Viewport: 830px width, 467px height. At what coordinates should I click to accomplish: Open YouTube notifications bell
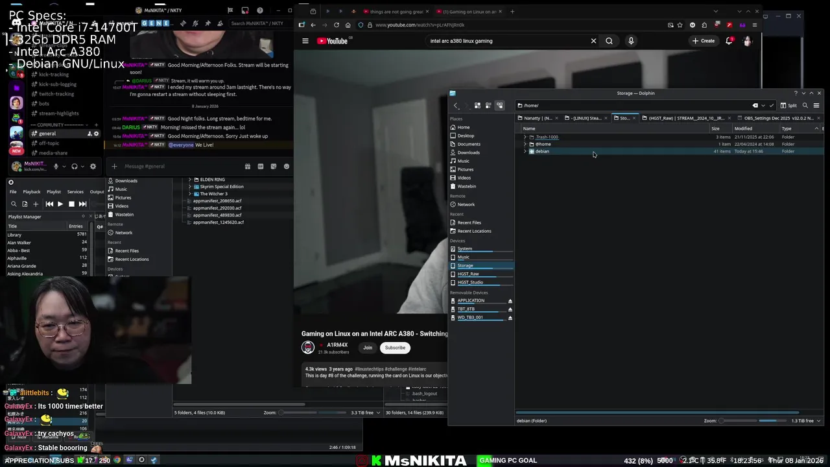point(729,41)
